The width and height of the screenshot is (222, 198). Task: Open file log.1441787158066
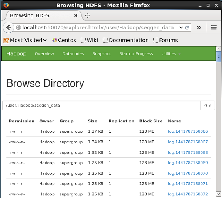188,131
